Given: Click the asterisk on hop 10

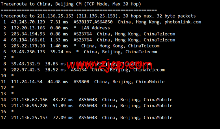Looking at the screenshot, I should click(12, 75).
